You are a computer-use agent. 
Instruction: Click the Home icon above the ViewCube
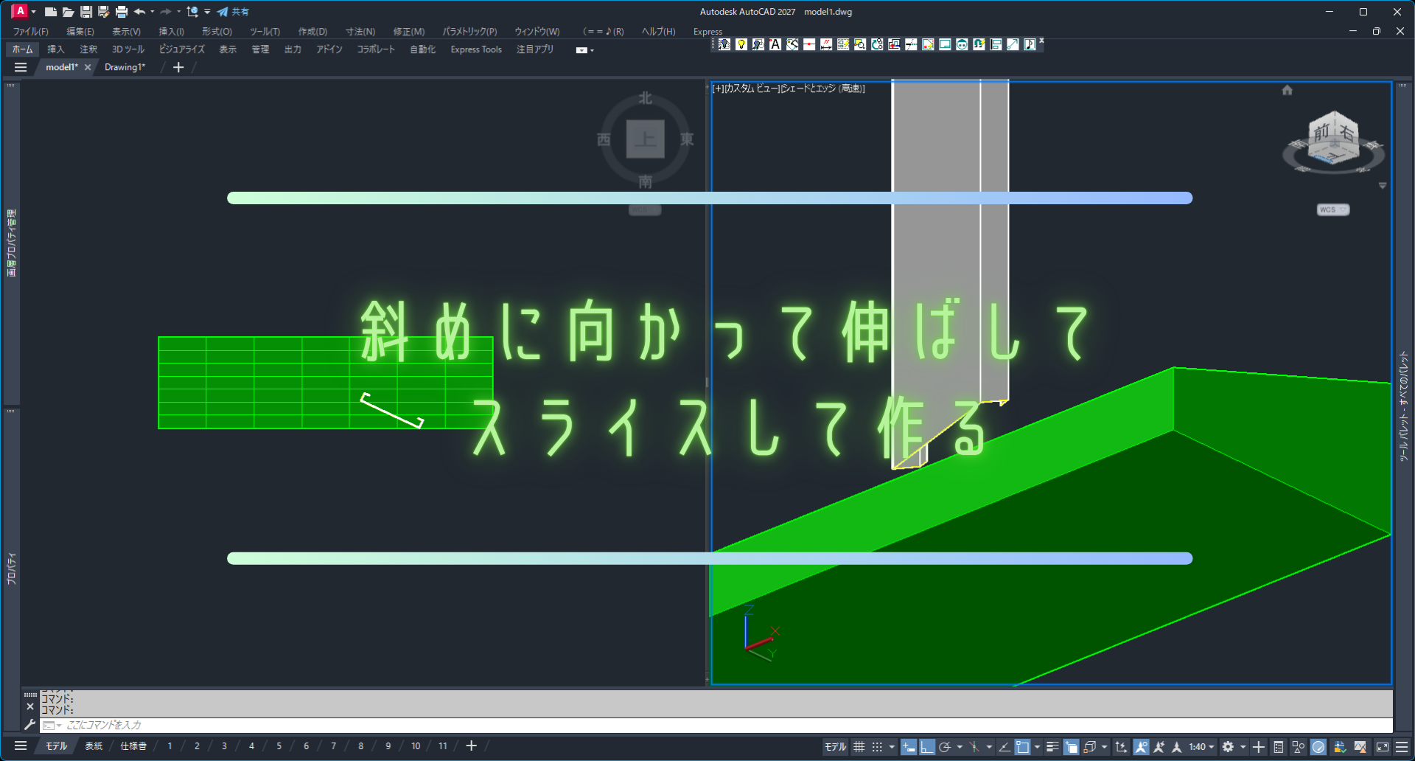pos(1287,90)
